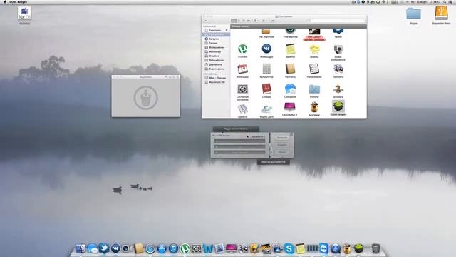Open the MacOS drive icon on desktop
Screen dimensions: 456x257
[24, 14]
